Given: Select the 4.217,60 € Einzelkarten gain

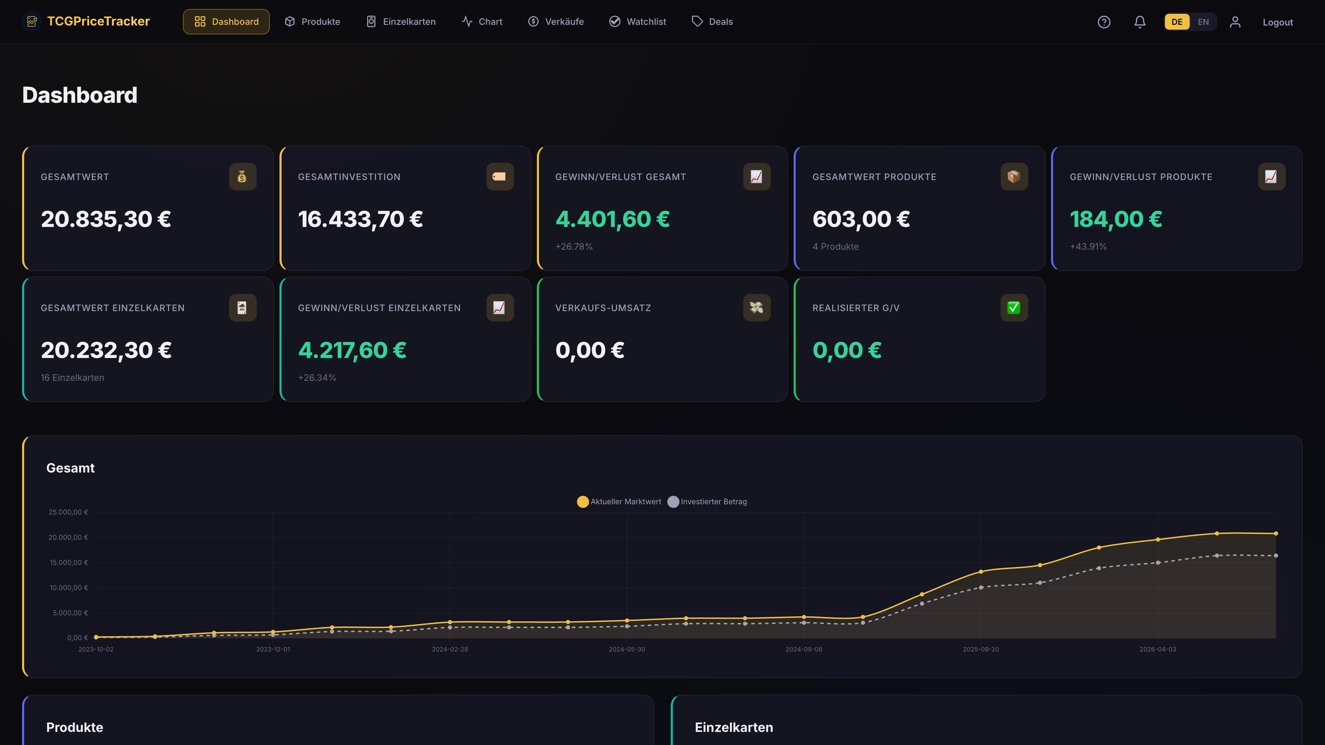Looking at the screenshot, I should (352, 351).
